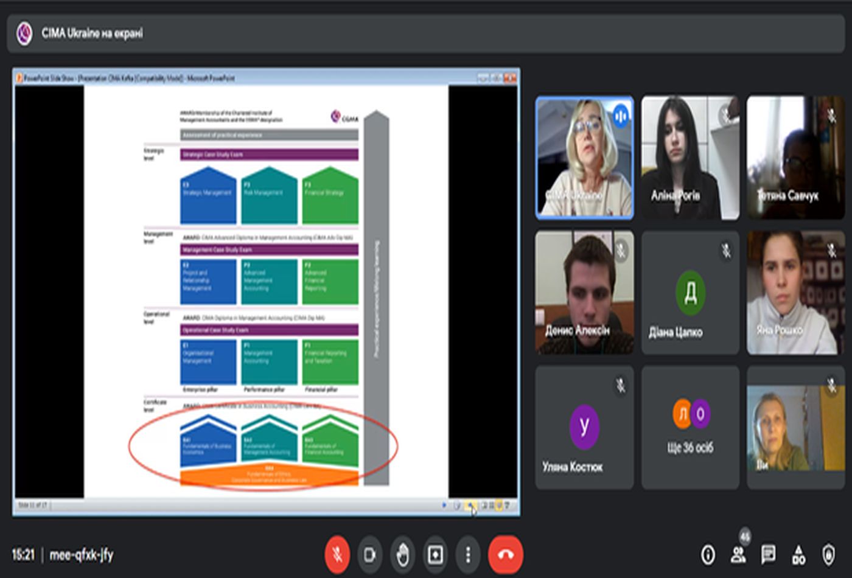Screen dimensions: 852x578
Task: Open the meeting details info icon
Action: point(708,554)
